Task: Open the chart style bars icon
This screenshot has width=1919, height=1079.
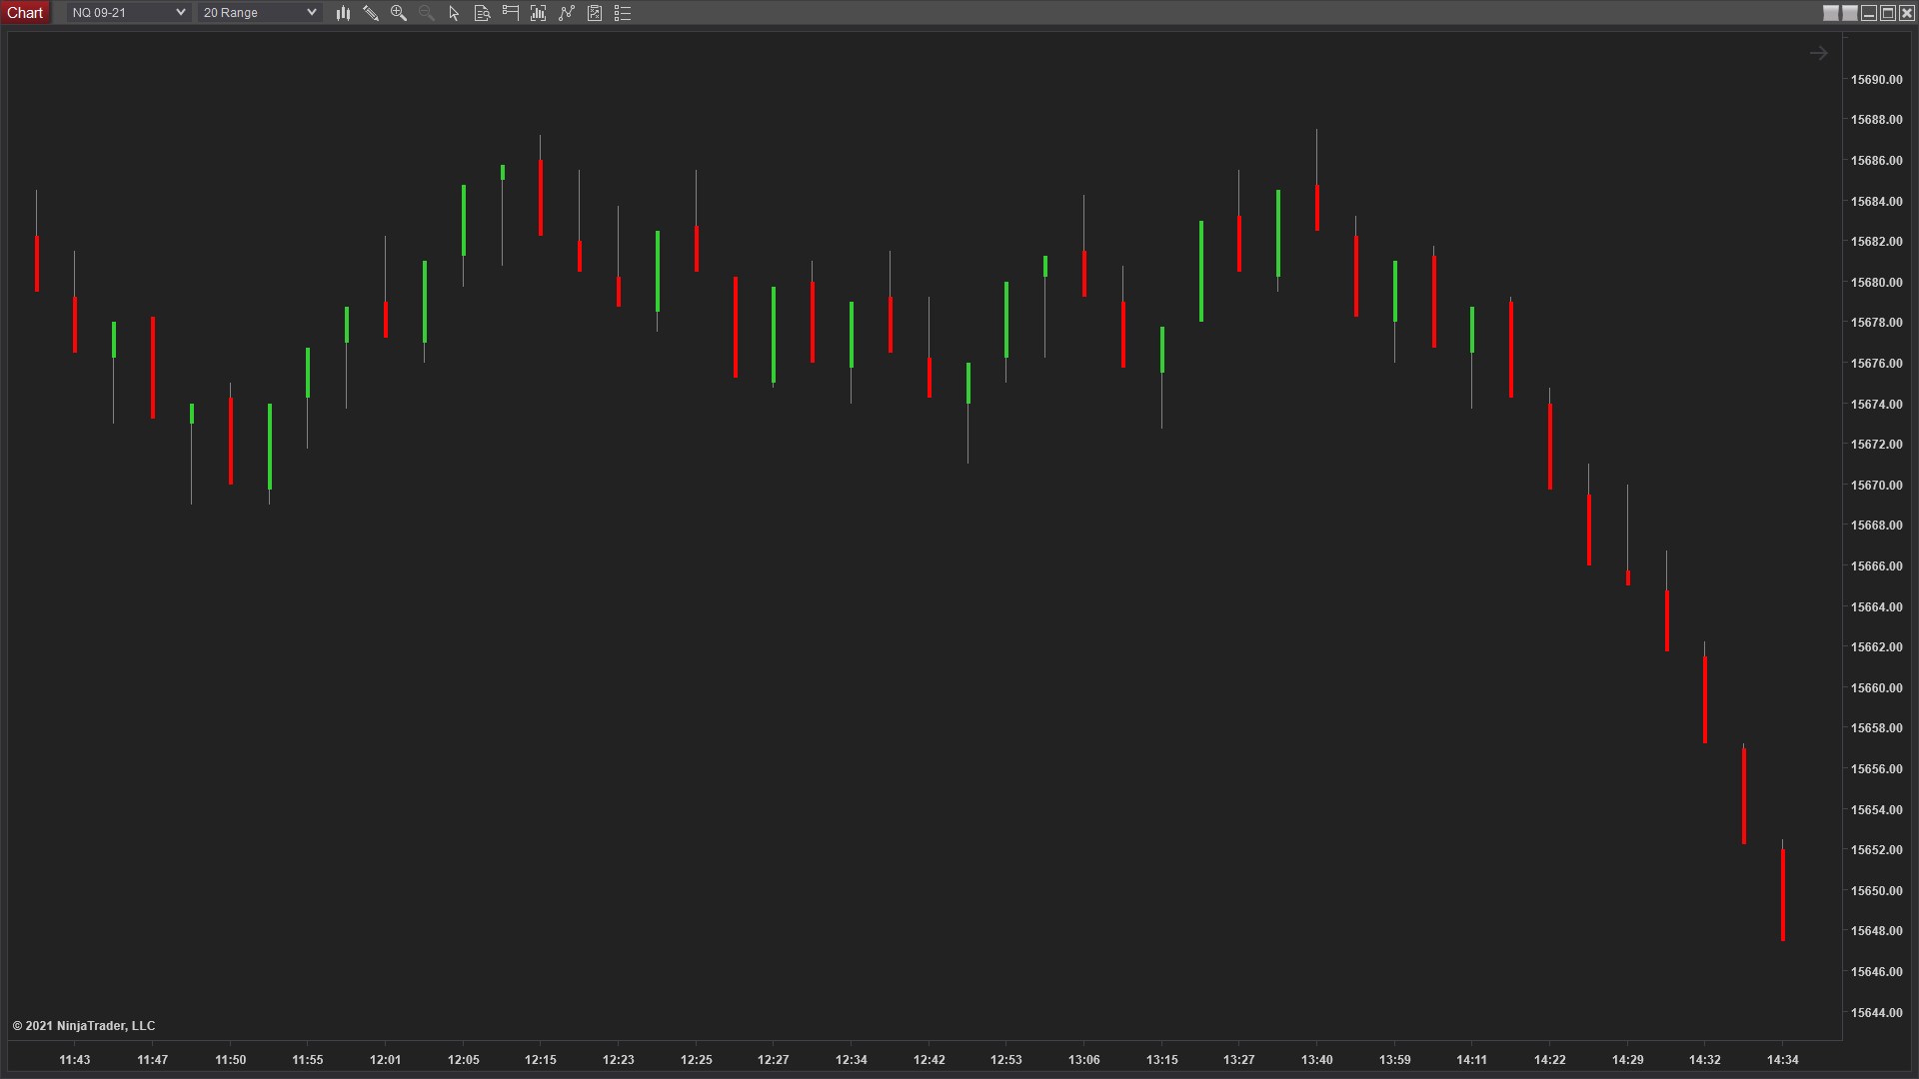Action: coord(343,13)
